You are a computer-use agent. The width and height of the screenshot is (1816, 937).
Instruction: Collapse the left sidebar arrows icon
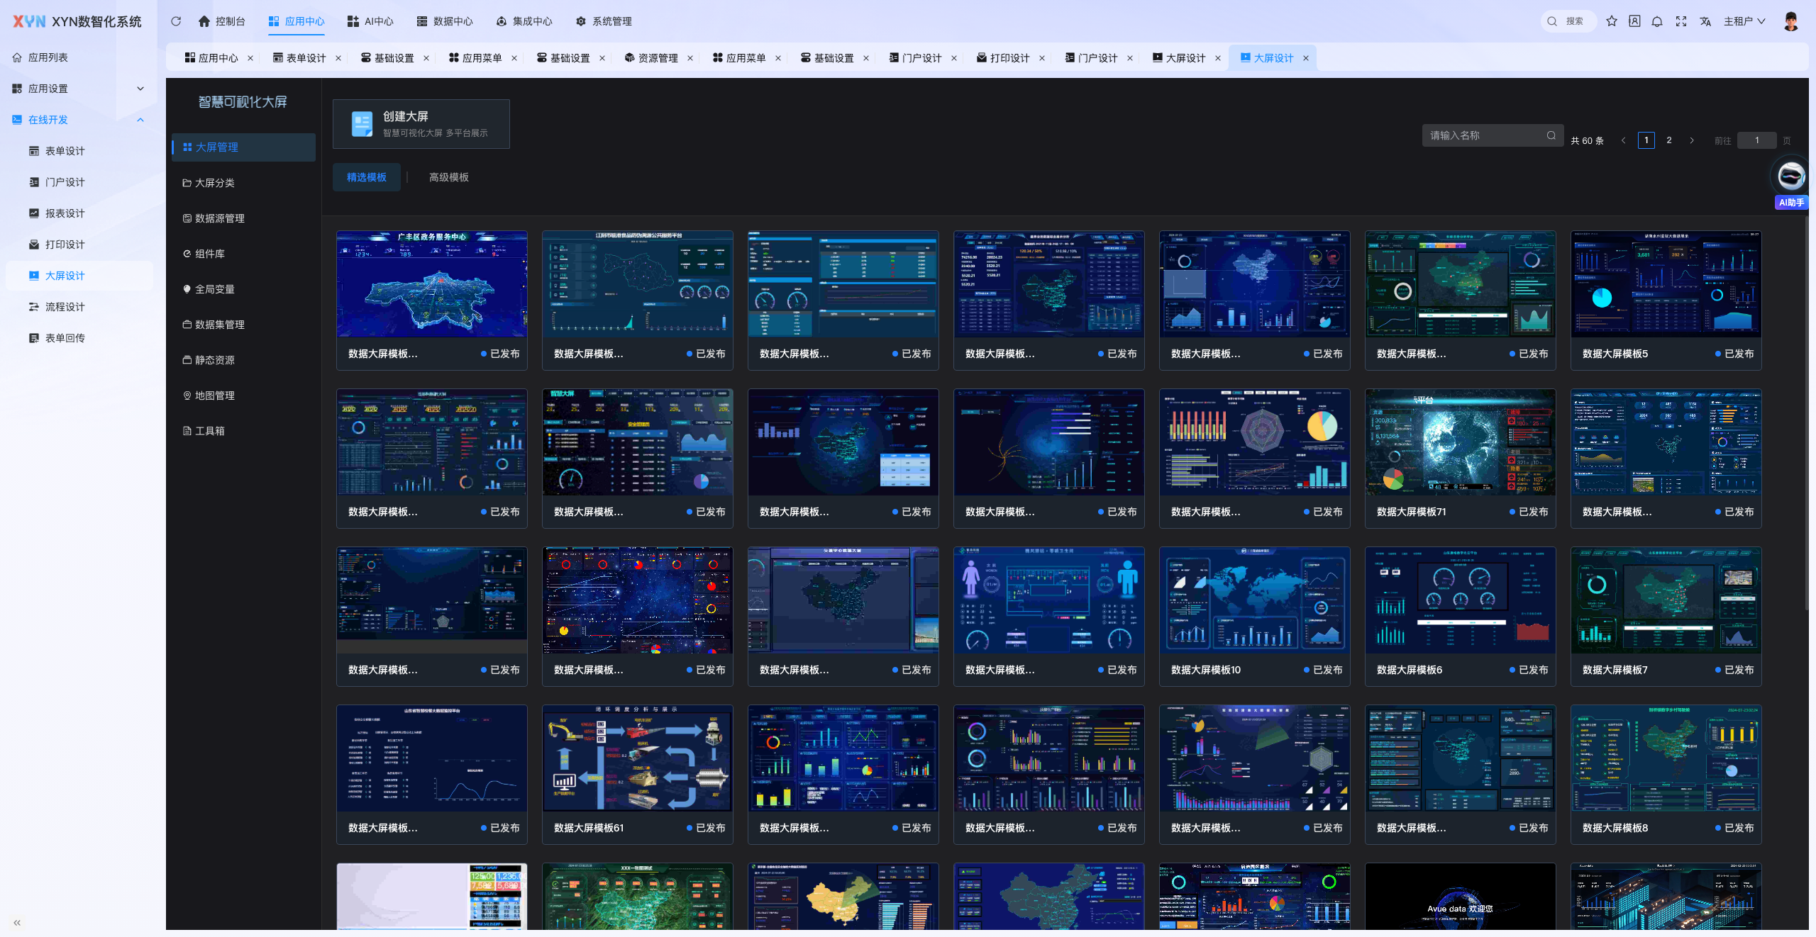[17, 922]
